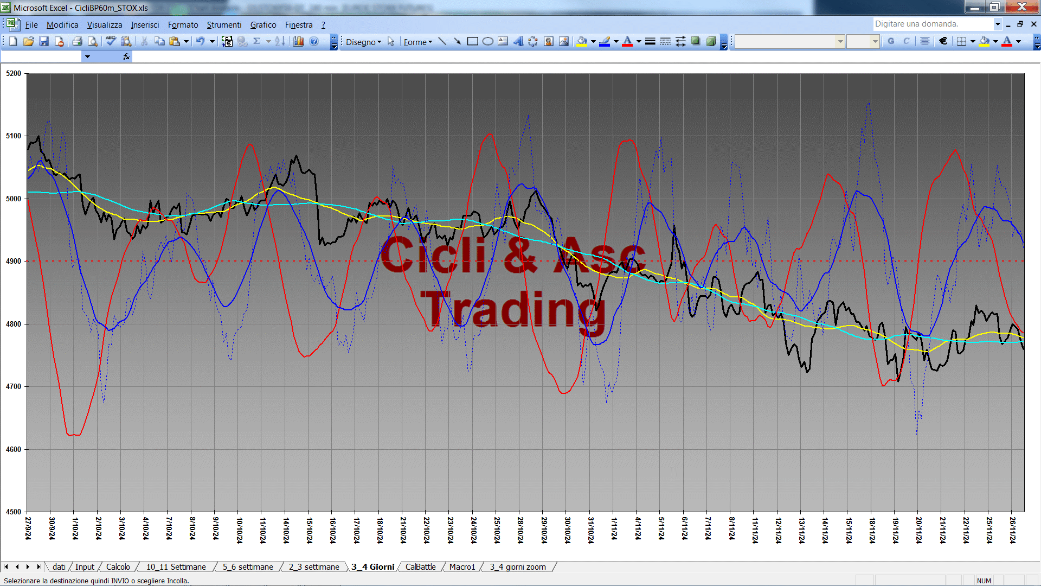
Task: Open the Chart Wizard icon
Action: (x=298, y=41)
